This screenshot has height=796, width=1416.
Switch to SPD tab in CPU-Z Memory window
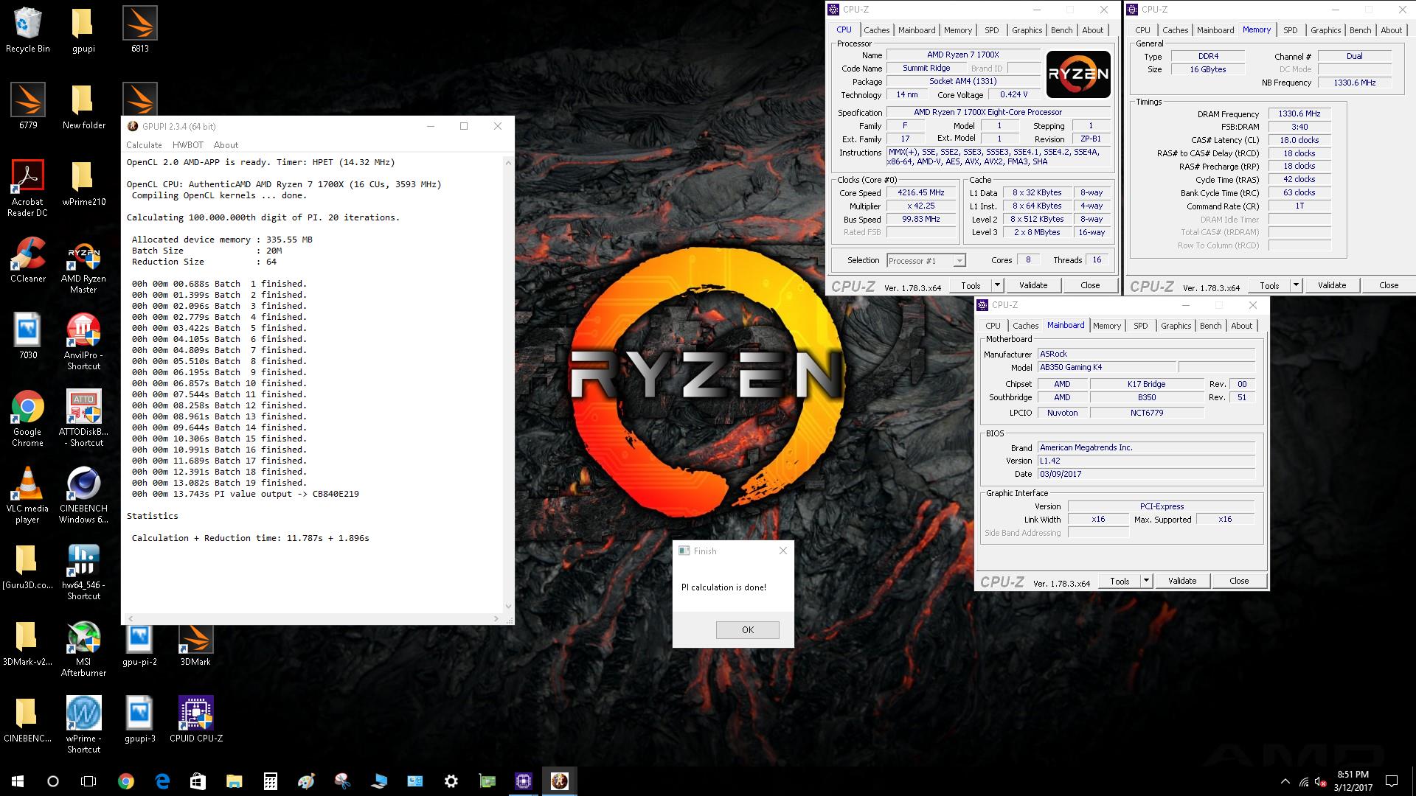(x=1290, y=30)
